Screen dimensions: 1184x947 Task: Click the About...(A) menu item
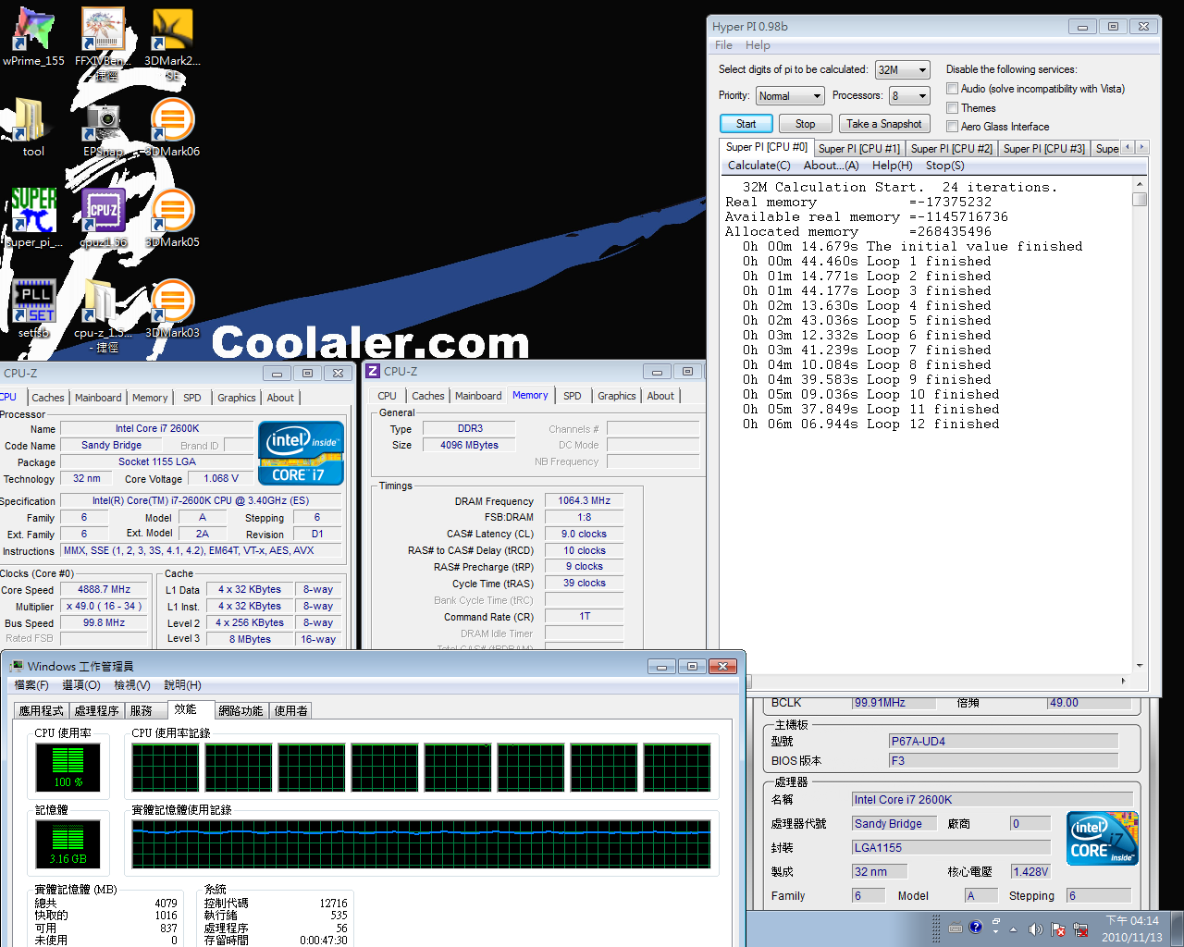point(831,166)
